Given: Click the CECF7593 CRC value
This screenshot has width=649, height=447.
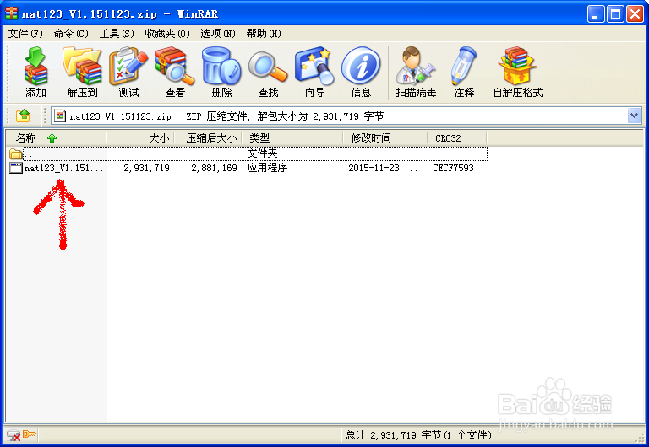Looking at the screenshot, I should (x=453, y=168).
